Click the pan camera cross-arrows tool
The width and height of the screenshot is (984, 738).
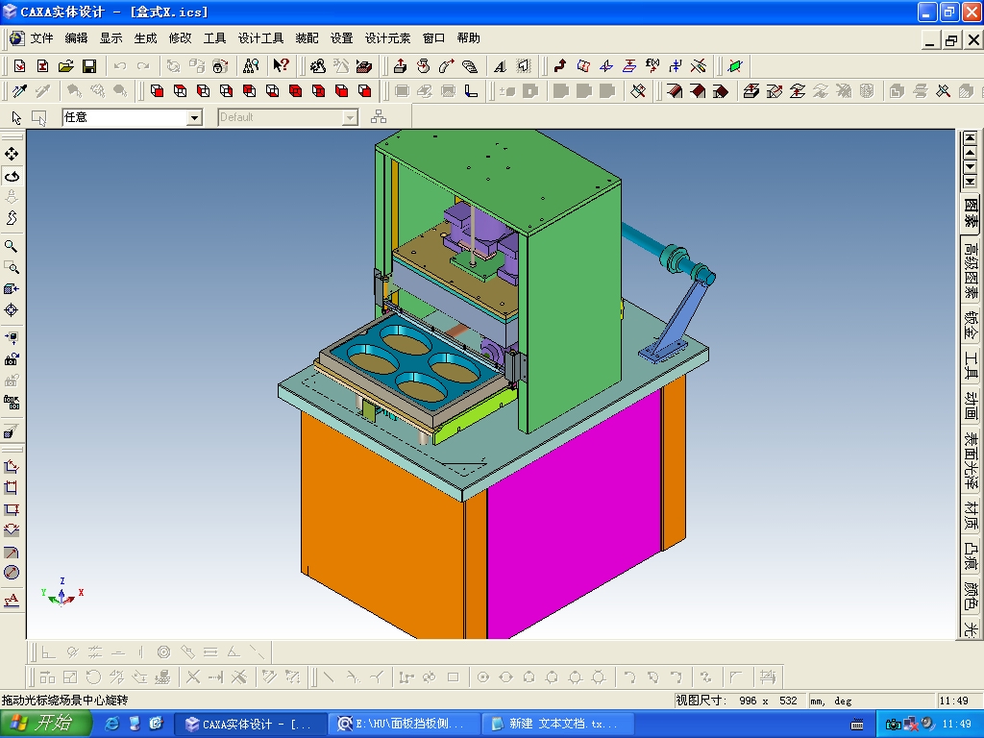tap(12, 154)
